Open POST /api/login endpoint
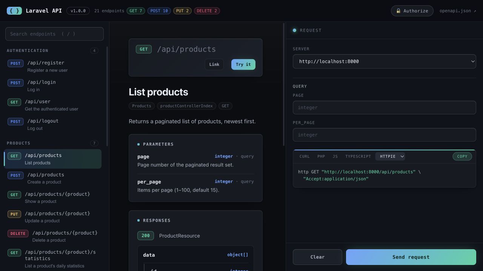The height and width of the screenshot is (271, 483). [x=52, y=85]
